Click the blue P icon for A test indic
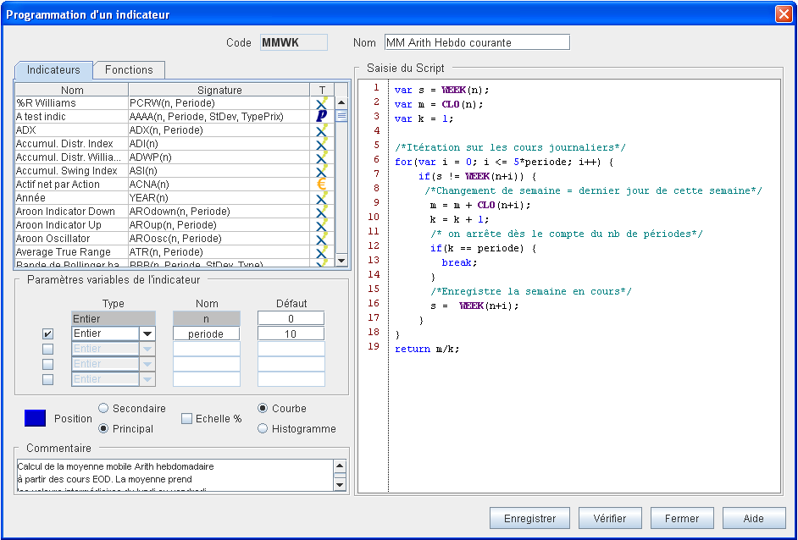 (x=321, y=117)
